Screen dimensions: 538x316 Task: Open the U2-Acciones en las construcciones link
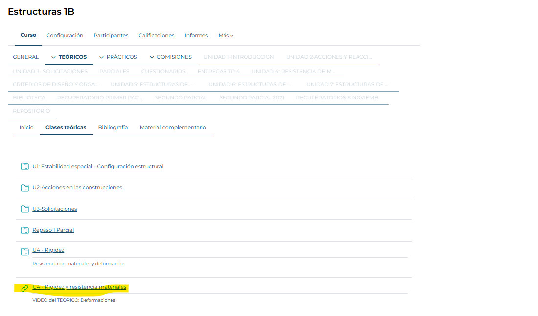77,188
